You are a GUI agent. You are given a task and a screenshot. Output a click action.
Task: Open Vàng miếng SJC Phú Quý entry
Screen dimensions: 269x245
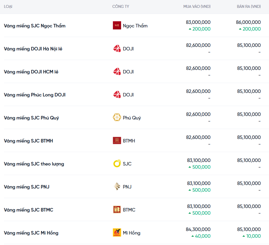click(32, 118)
